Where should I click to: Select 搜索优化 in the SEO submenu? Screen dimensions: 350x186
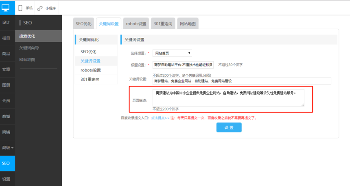[39, 36]
